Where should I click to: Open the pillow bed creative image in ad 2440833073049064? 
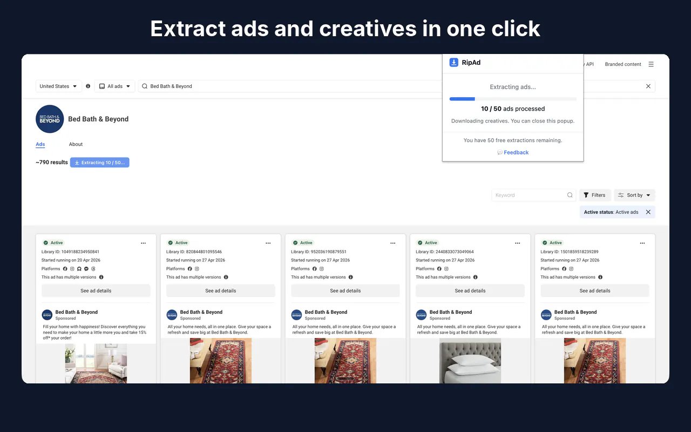coord(470,361)
